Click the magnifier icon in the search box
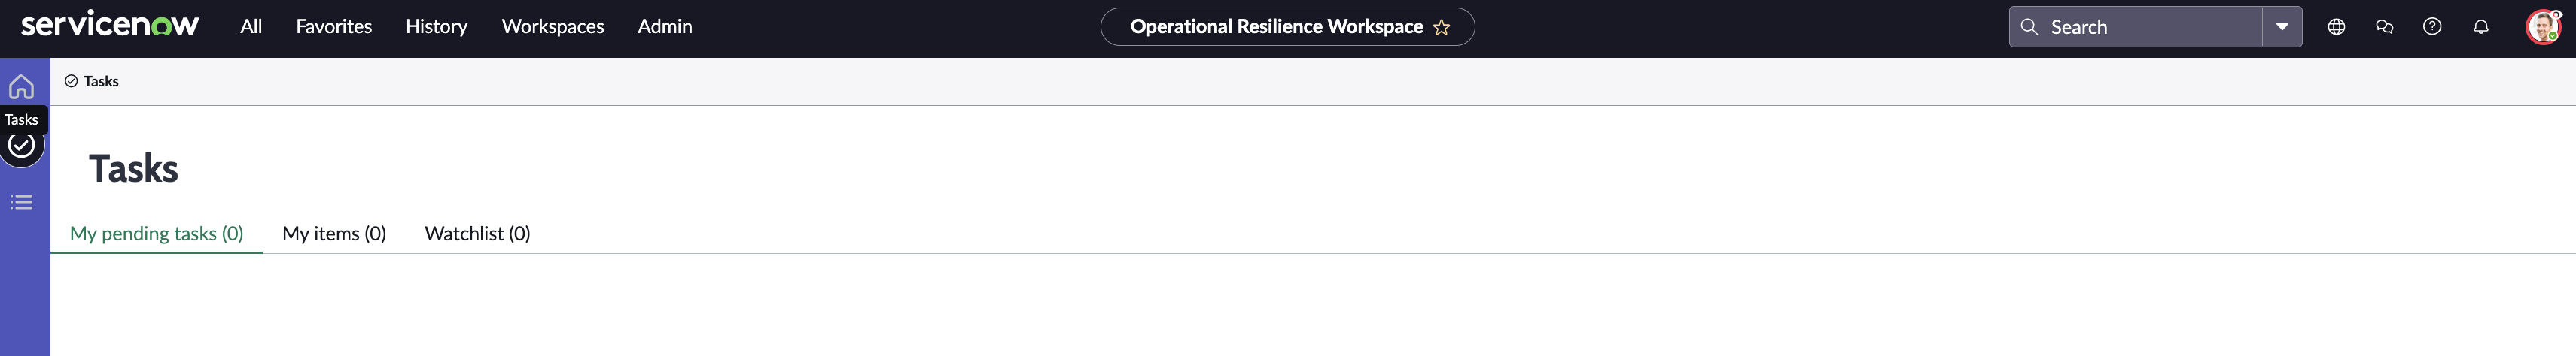 (2029, 27)
